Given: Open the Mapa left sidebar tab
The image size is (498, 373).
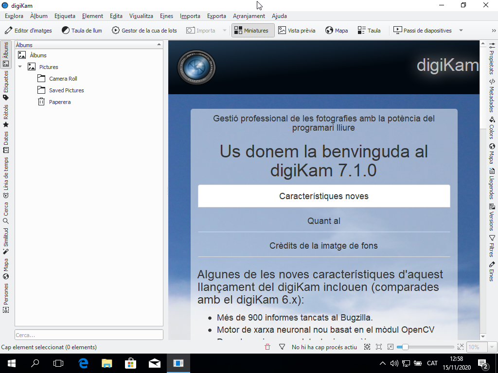Looking at the screenshot, I should tap(6, 269).
